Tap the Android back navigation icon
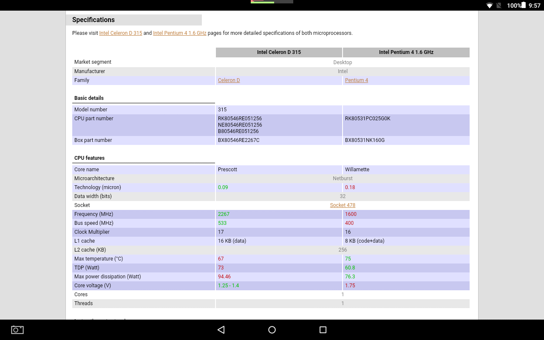Viewport: 544px width, 340px height. click(x=221, y=330)
